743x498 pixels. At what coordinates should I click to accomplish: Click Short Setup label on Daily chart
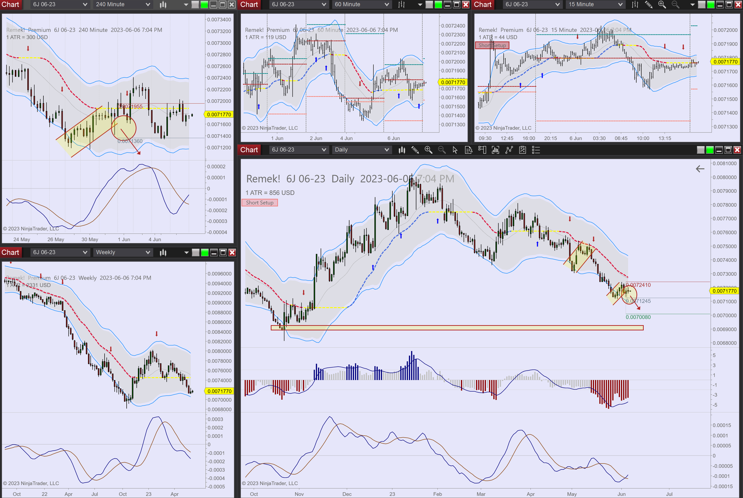(x=259, y=203)
